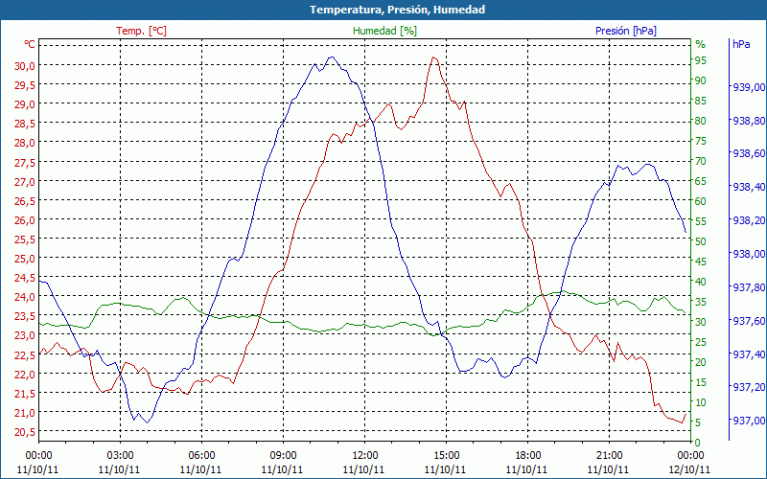Click the 50 humidity axis value

point(701,241)
